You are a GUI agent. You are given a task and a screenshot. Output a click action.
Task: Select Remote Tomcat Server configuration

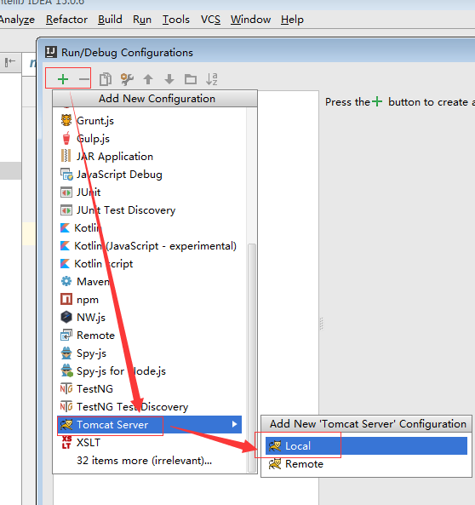367,464
